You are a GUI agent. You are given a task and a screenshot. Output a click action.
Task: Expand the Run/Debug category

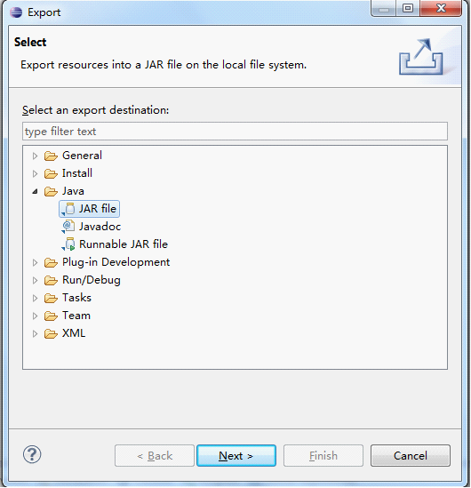tap(35, 280)
